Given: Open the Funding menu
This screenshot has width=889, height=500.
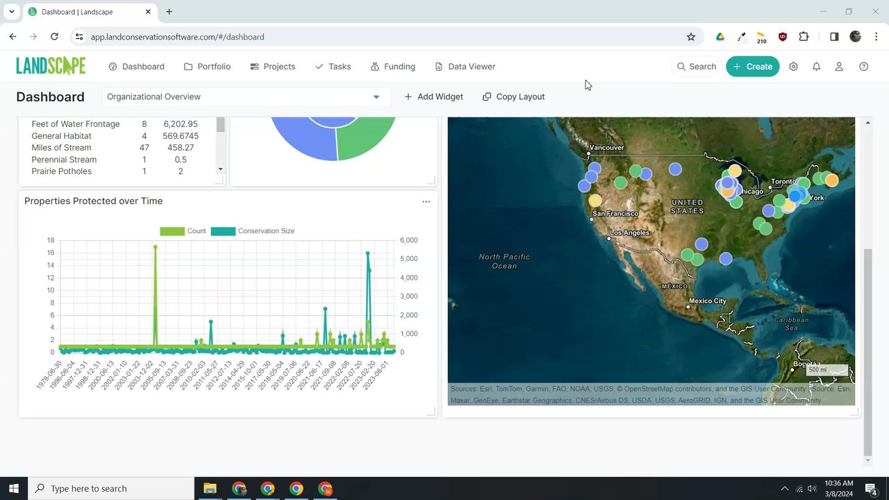Looking at the screenshot, I should 393,67.
